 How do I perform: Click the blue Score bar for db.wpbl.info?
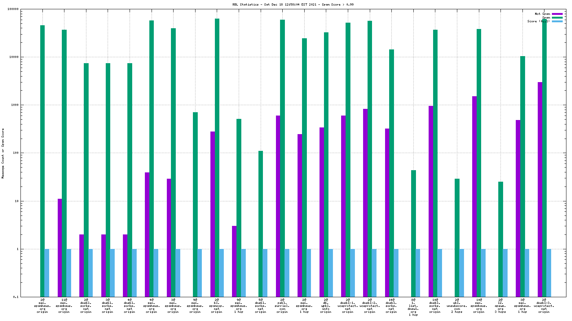pos(330,273)
